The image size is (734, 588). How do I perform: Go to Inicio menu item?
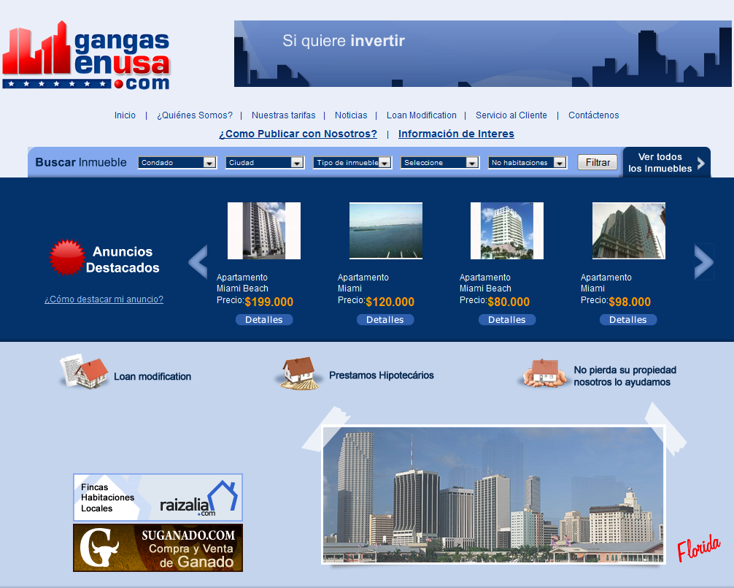(125, 115)
